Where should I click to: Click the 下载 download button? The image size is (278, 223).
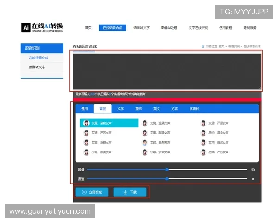(x=130, y=192)
